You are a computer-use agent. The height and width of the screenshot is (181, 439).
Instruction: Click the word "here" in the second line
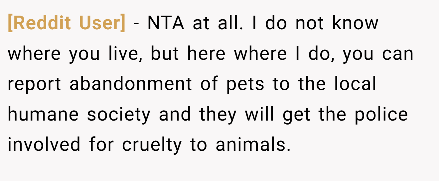point(207,53)
